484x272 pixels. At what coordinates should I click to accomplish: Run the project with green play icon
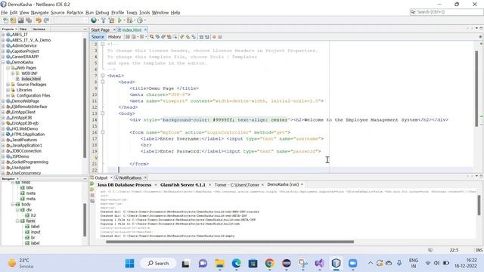click(119, 20)
